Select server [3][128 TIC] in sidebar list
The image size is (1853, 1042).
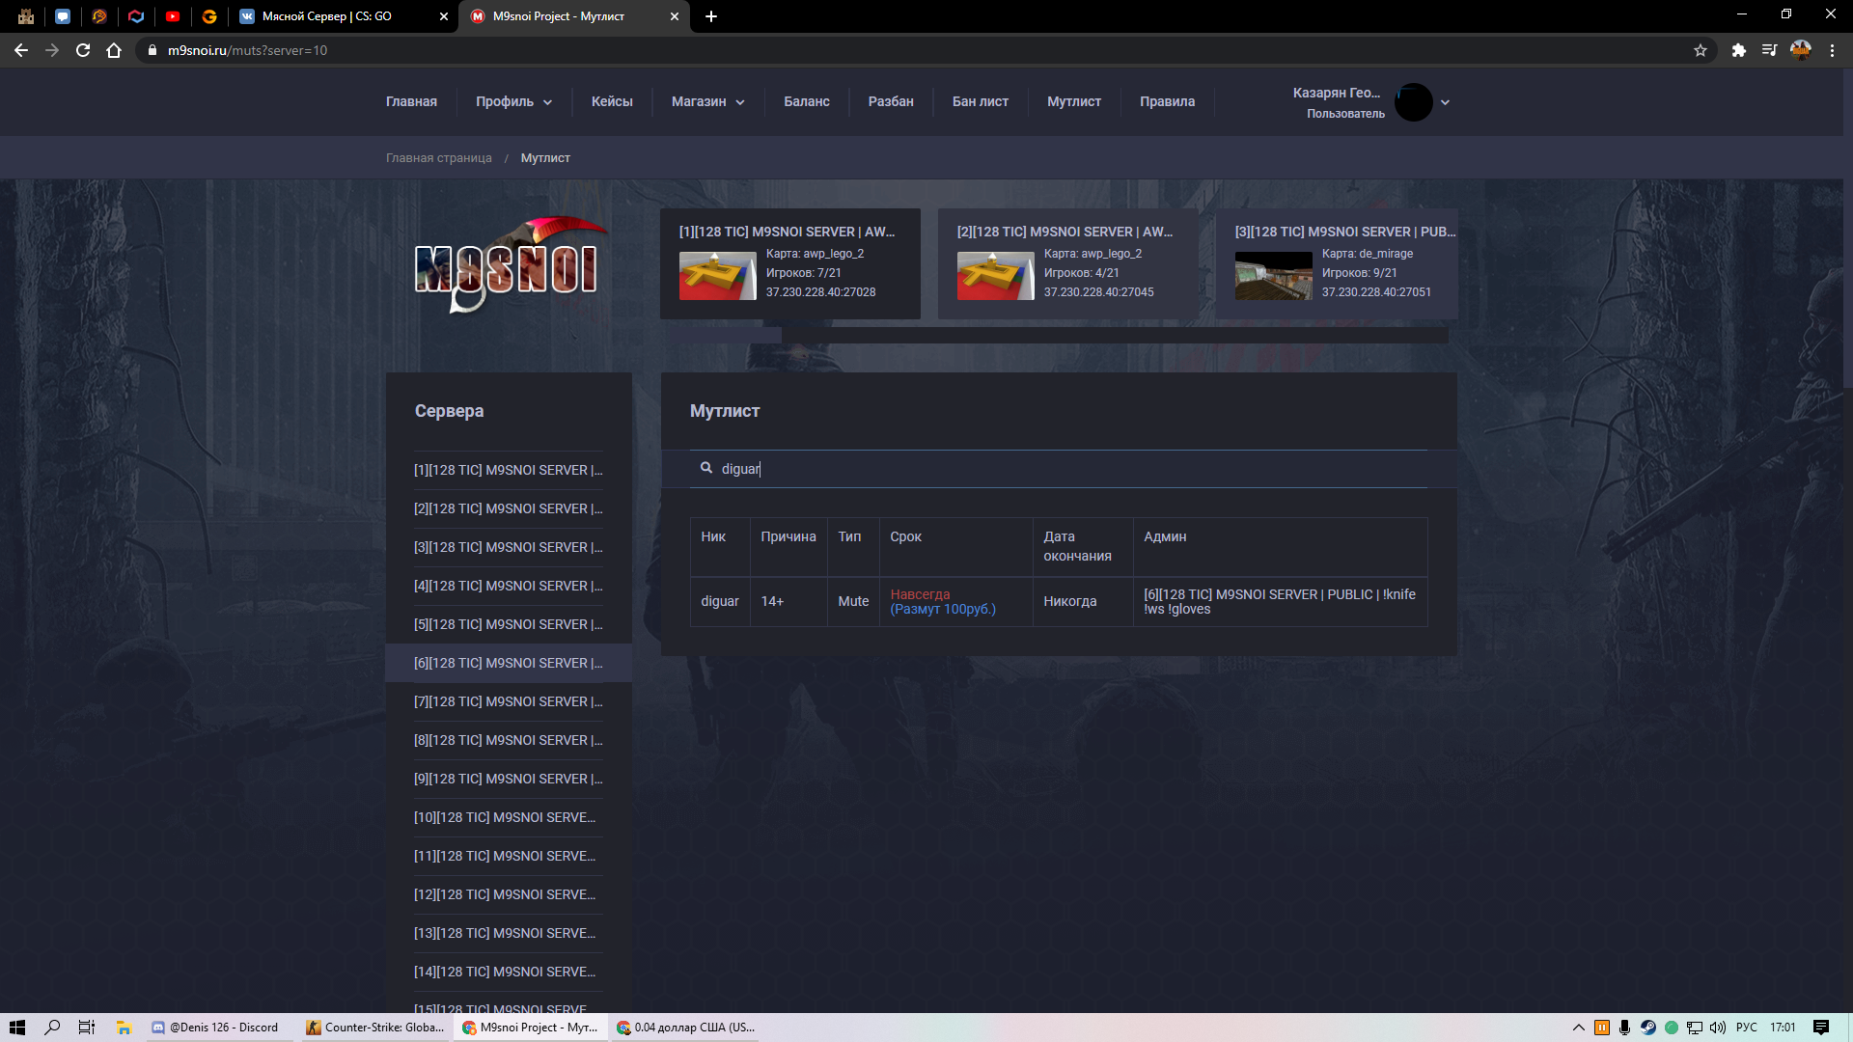[509, 547]
